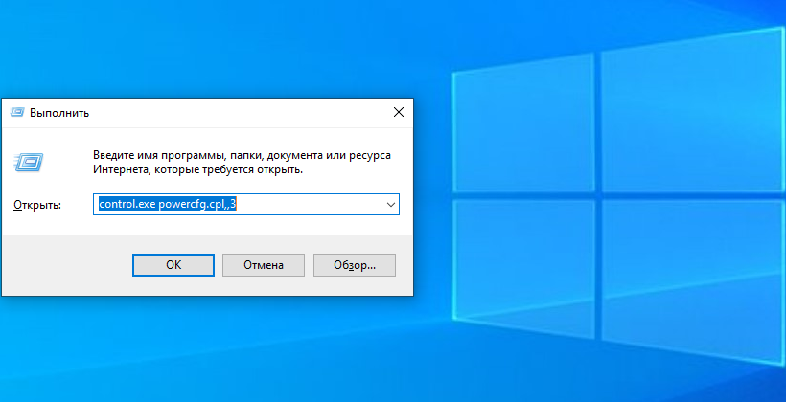Click the second description line Интернета, которые требуется
Viewport: 786px width, 402px height.
197,169
